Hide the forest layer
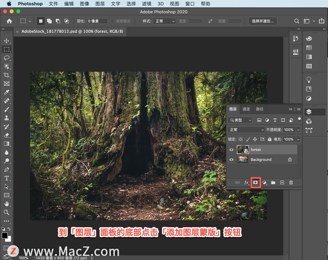The image size is (328, 260). point(231,150)
